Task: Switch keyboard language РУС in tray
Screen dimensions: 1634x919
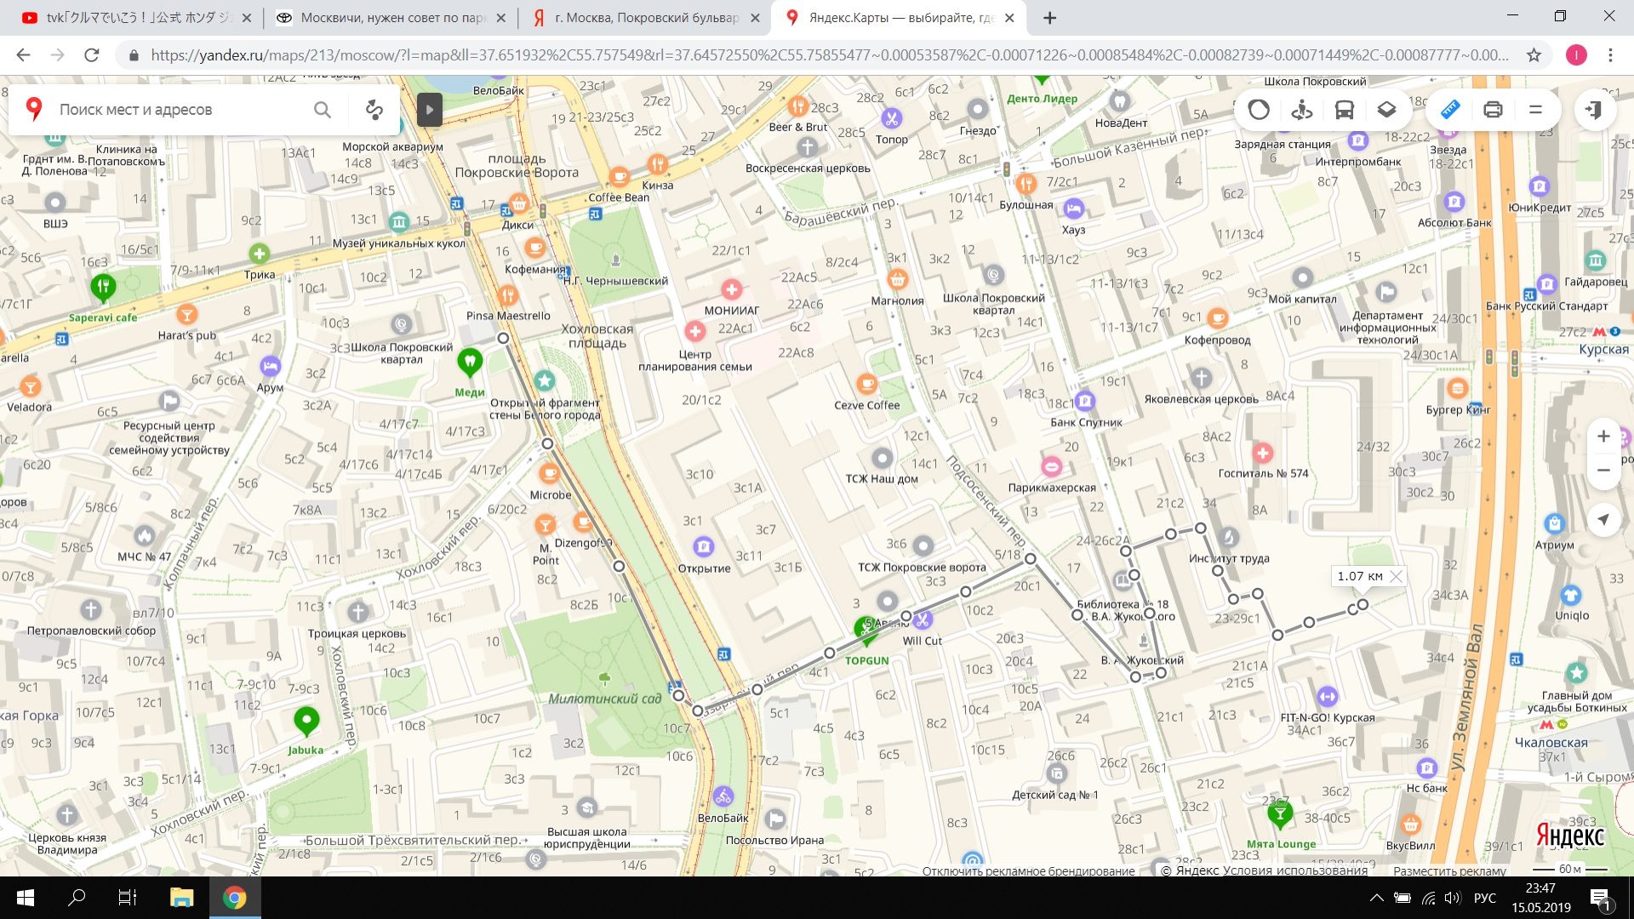Action: tap(1484, 898)
